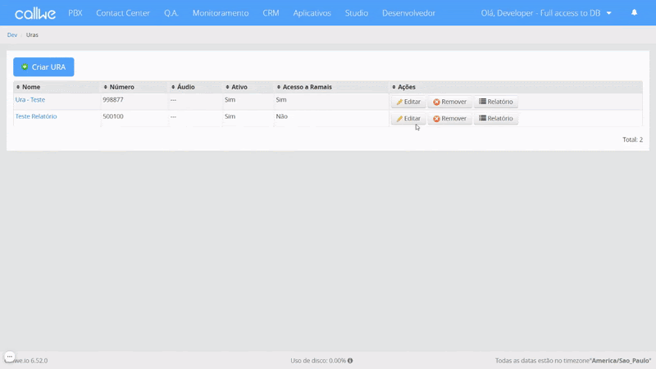Click the Total: 2 label
This screenshot has height=369, width=656.
pos(632,139)
